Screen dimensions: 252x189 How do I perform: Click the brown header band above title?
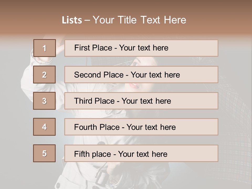click(126, 7)
